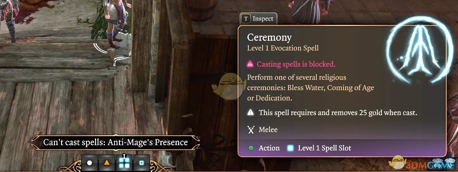
Task: Toggle the four-square spell slots filter
Action: click(124, 163)
